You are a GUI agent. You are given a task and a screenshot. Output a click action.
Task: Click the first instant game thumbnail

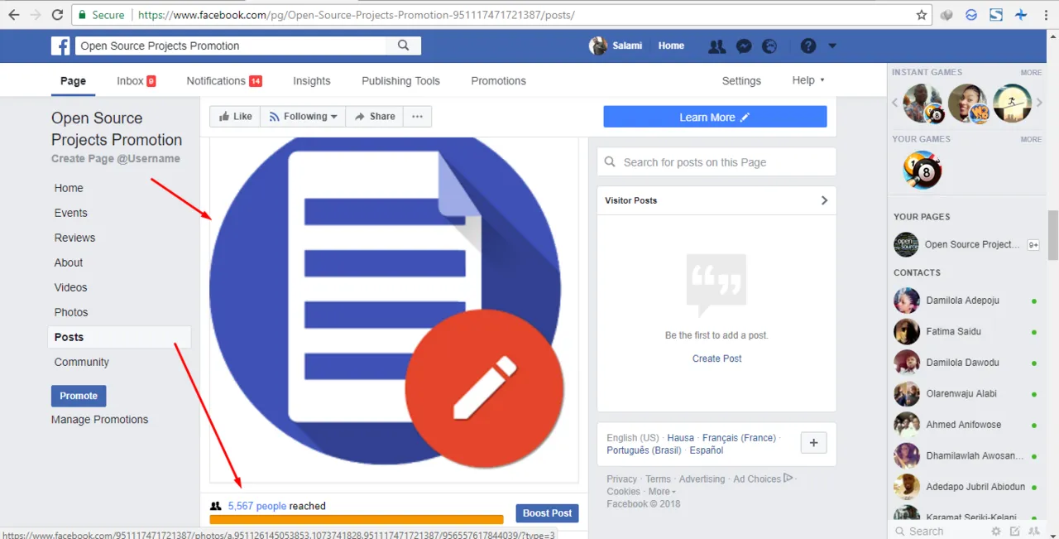coord(922,103)
